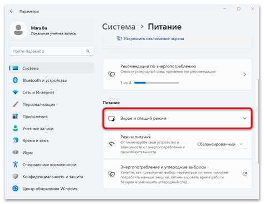Click the Разрешить отключение экрана link
Screen dimensions: 264x204
[154, 38]
